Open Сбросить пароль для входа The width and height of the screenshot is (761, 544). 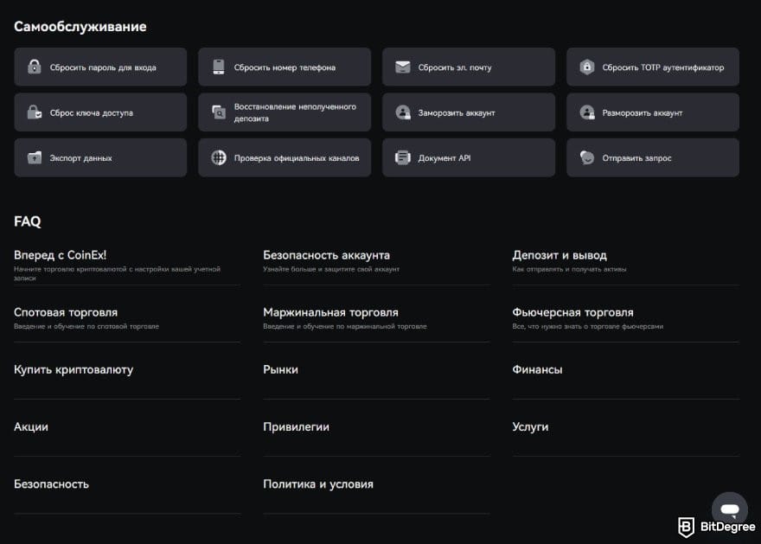pos(100,67)
